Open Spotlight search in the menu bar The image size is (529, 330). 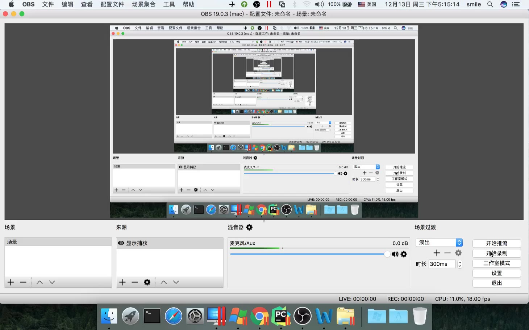490,4
